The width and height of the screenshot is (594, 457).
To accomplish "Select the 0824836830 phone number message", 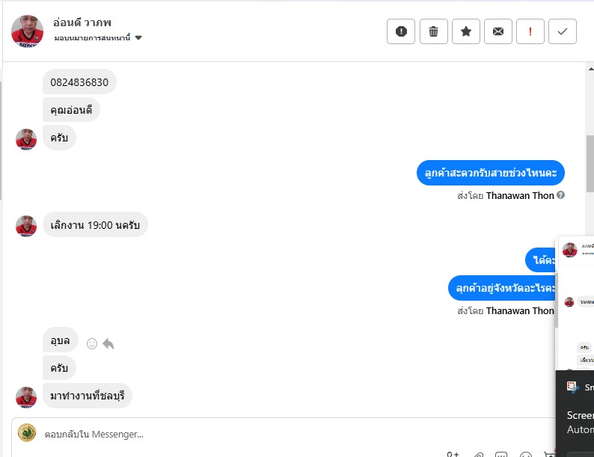I will pos(79,82).
